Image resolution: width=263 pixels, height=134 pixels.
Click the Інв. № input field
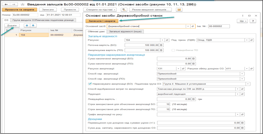[219, 26]
